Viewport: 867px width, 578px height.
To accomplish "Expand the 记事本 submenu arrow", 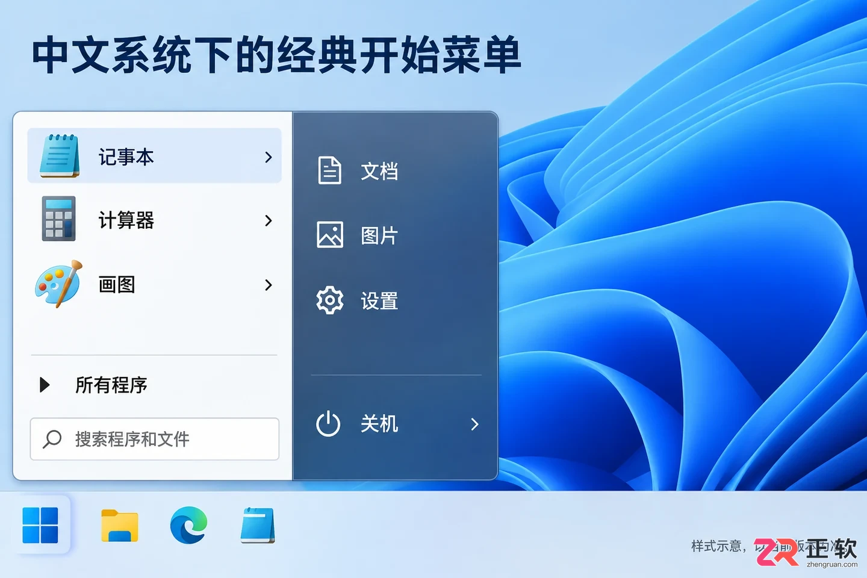I will click(x=269, y=157).
